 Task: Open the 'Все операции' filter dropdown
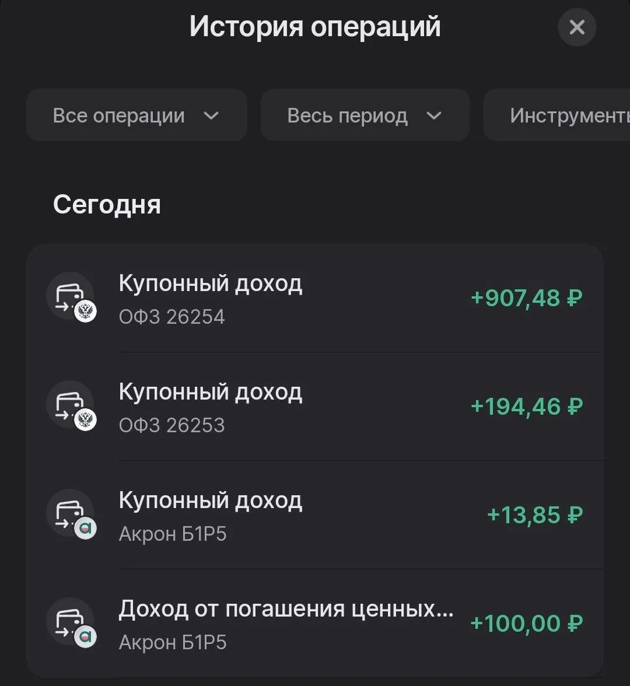point(136,116)
